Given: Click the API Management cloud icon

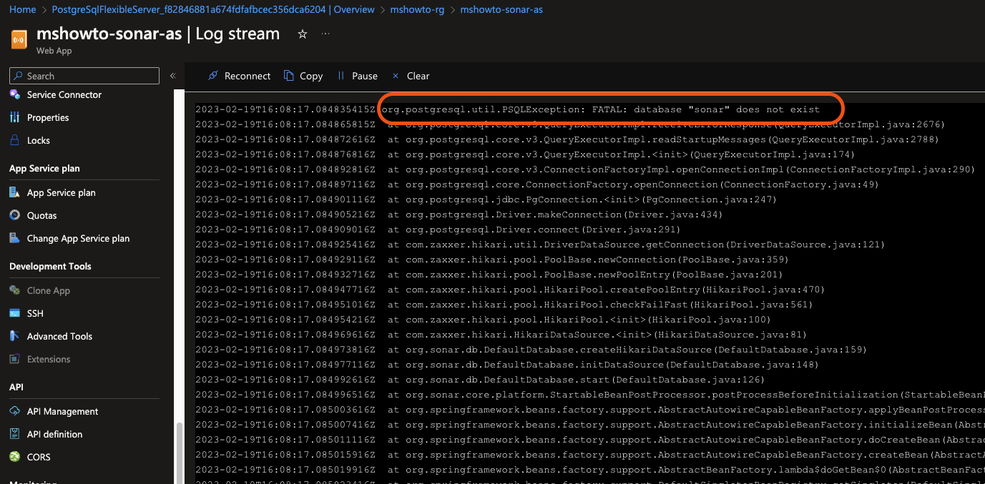Looking at the screenshot, I should tap(14, 411).
